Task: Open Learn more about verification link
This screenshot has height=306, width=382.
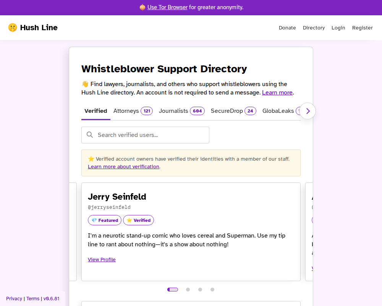Action: [123, 167]
